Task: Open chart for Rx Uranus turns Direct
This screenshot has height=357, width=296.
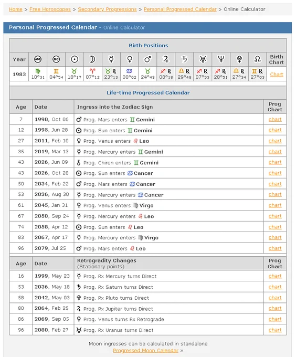Action: click(x=275, y=330)
